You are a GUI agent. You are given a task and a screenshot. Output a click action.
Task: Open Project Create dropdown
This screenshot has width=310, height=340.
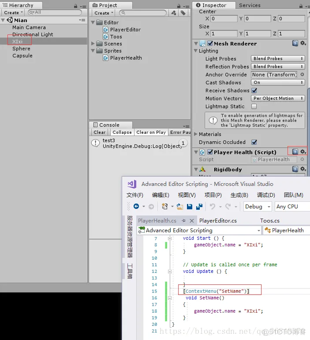click(x=104, y=13)
